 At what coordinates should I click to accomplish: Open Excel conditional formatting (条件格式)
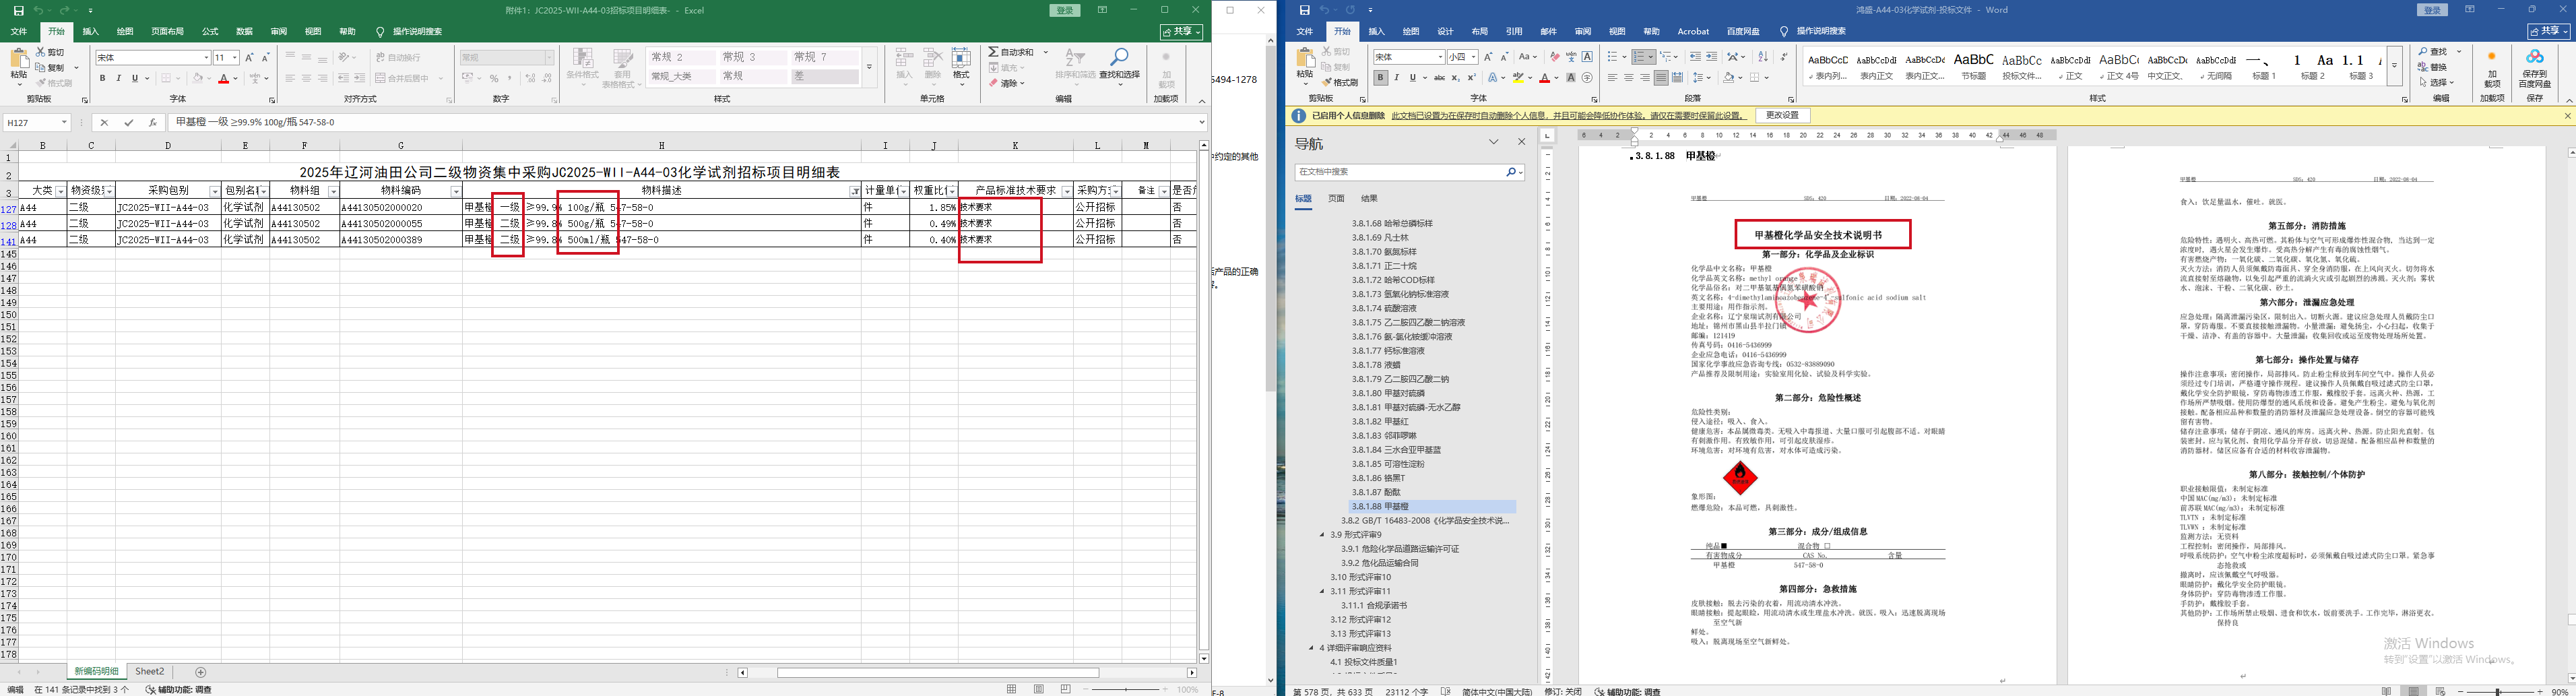coord(582,66)
